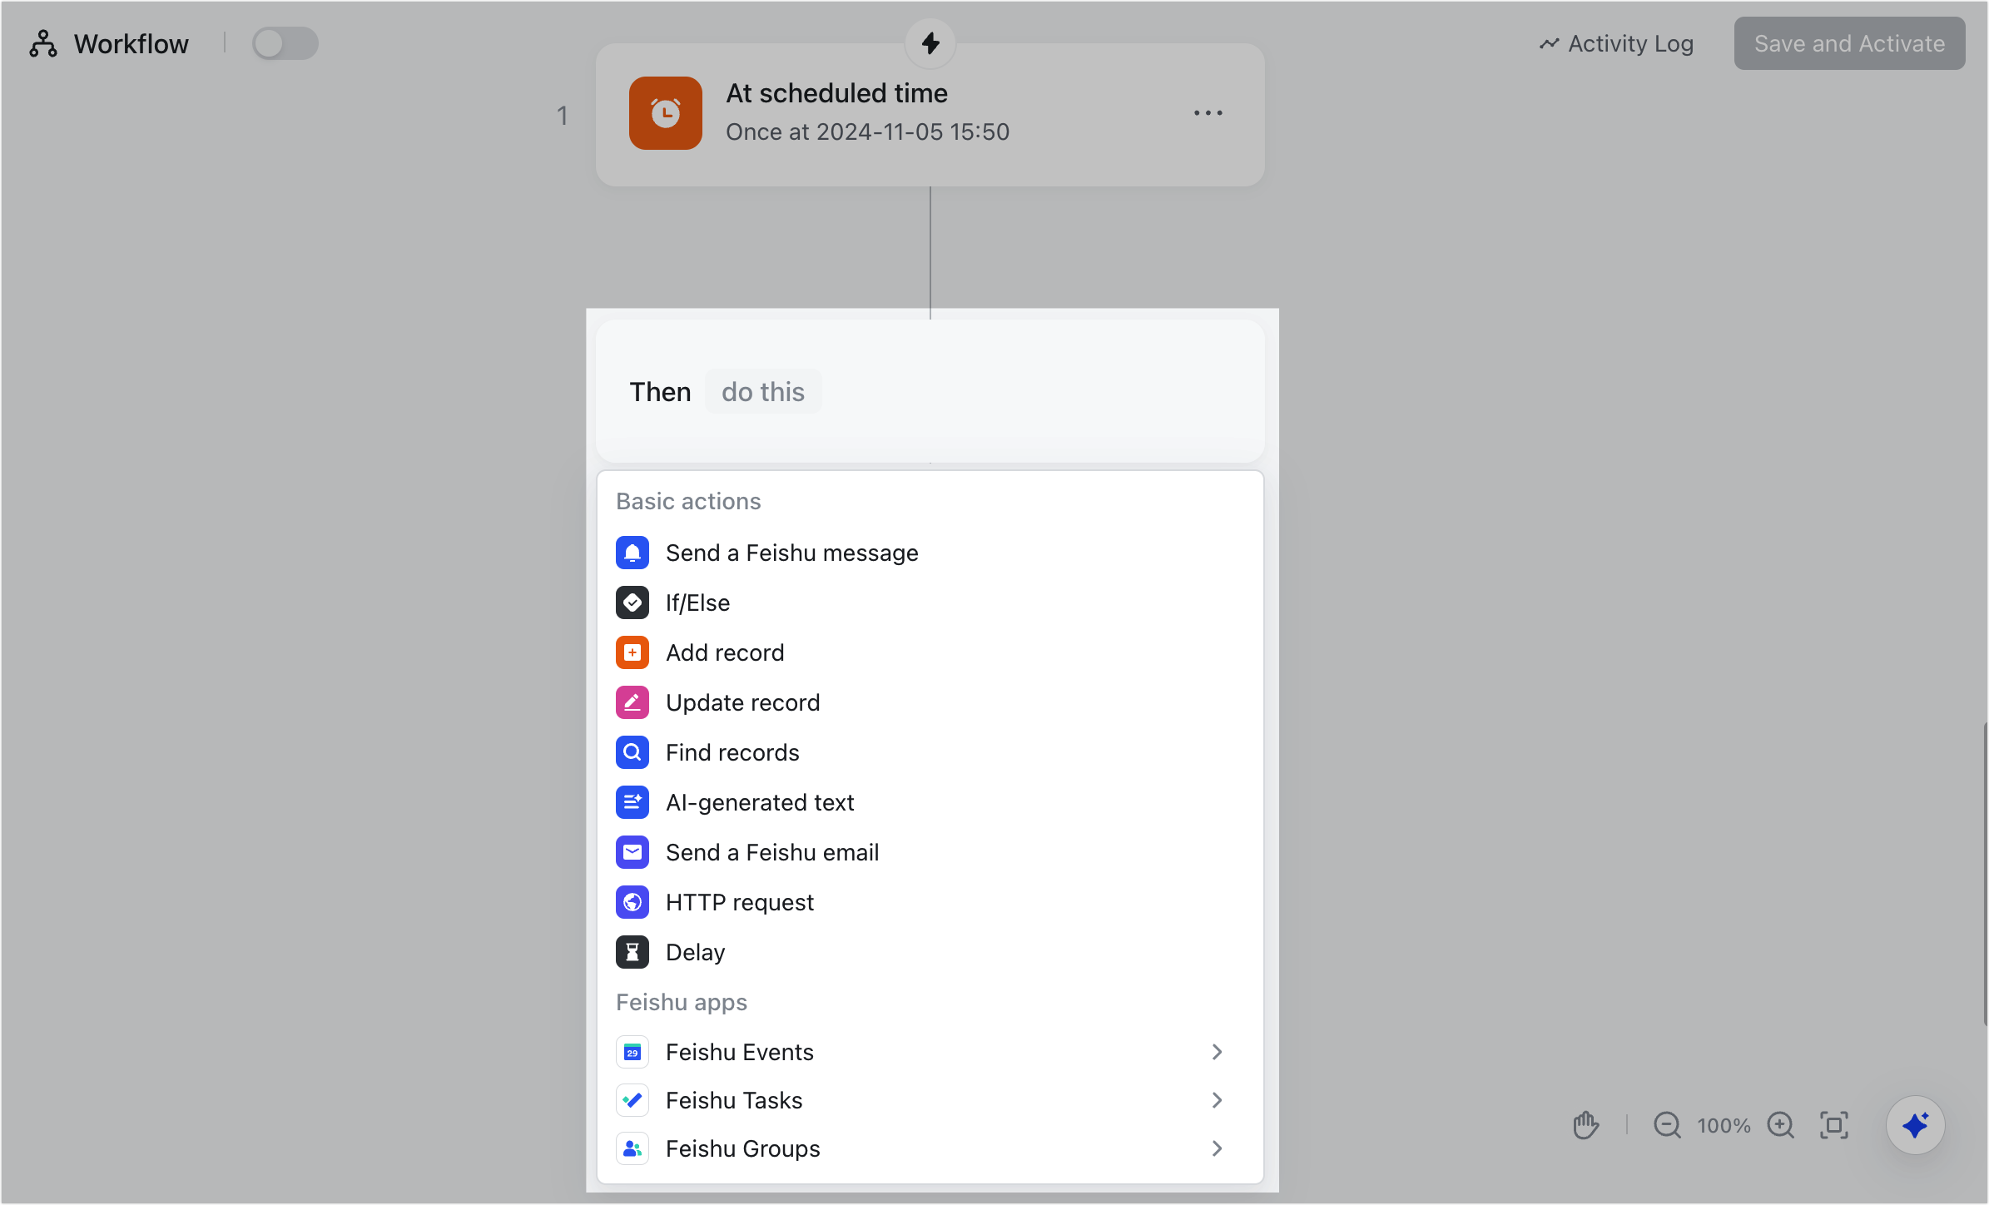Zoom in using the magnifier plus control

point(1781,1125)
